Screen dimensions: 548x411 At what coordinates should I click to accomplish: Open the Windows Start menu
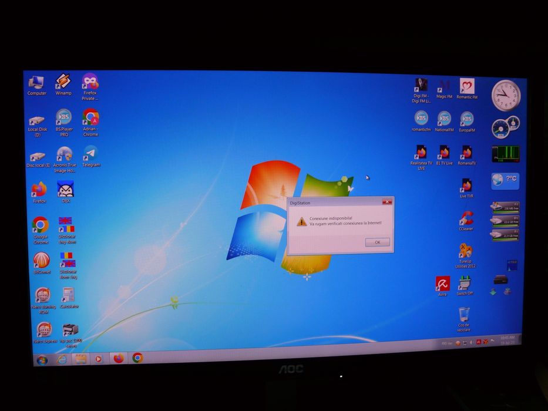point(42,360)
